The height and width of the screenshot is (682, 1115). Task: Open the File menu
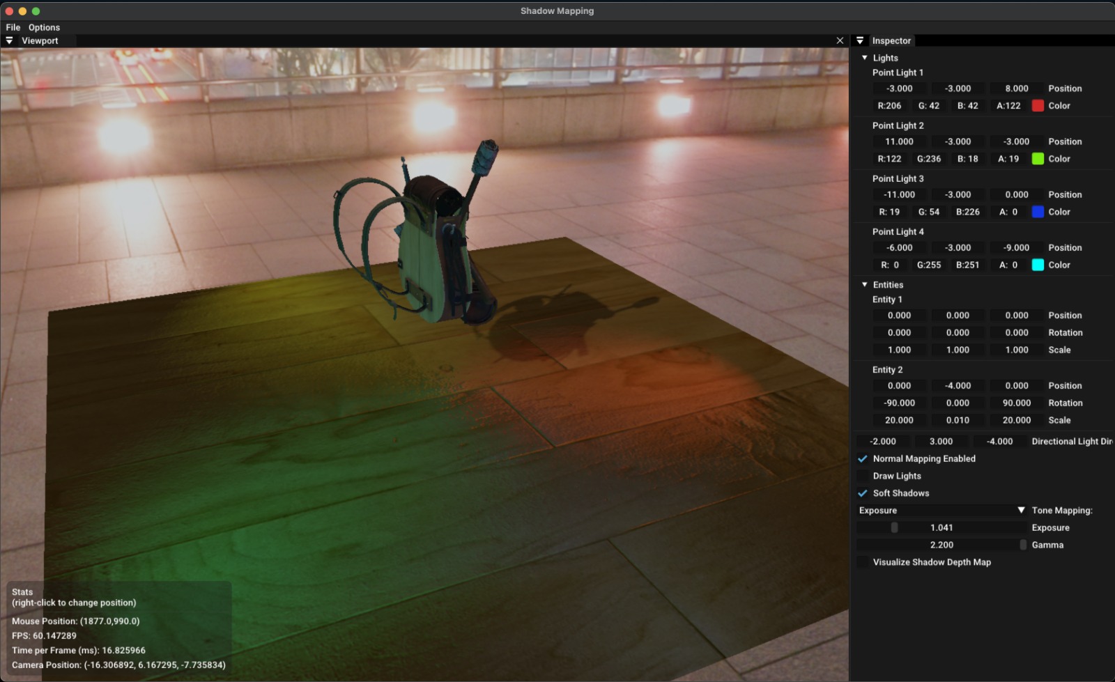13,27
